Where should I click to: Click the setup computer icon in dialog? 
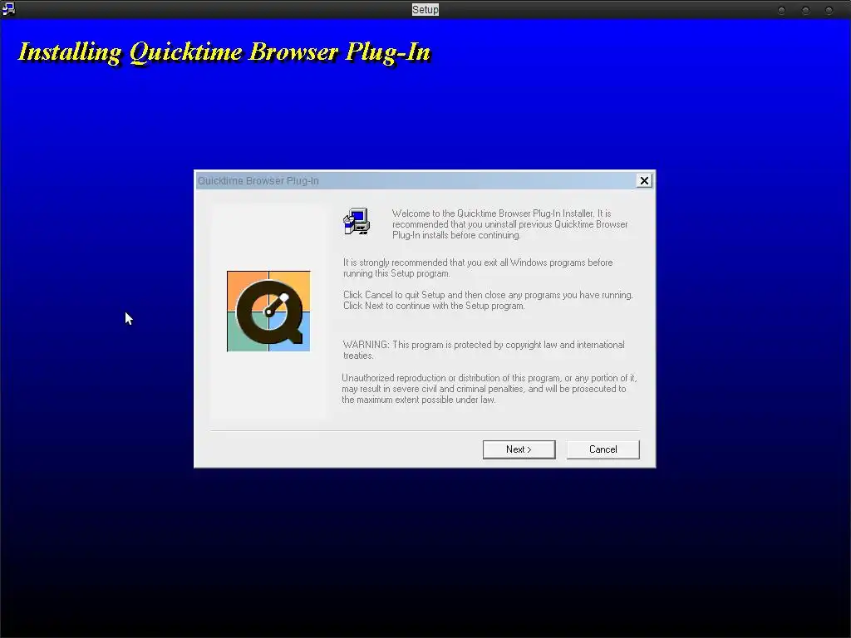357,221
